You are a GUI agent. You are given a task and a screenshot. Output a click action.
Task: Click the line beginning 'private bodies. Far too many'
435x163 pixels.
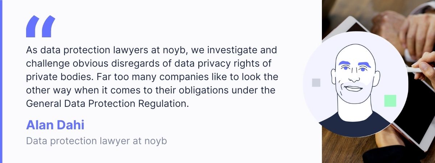pyautogui.click(x=152, y=77)
